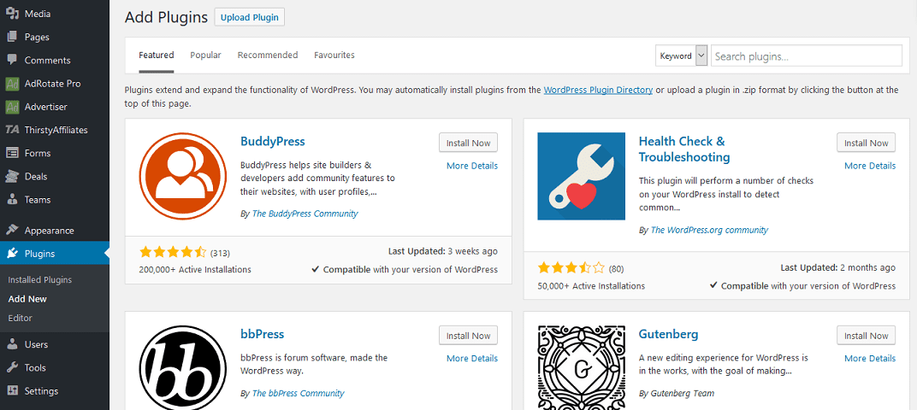Click Install Now for BuddyPress
Screen dimensions: 917x410
pyautogui.click(x=468, y=143)
